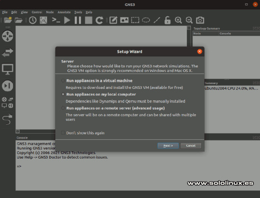Click the Zoom out magnifier icon

(x=189, y=20)
